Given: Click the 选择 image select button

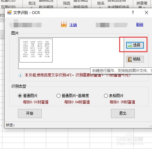Looking at the screenshot, I should 135,45.
